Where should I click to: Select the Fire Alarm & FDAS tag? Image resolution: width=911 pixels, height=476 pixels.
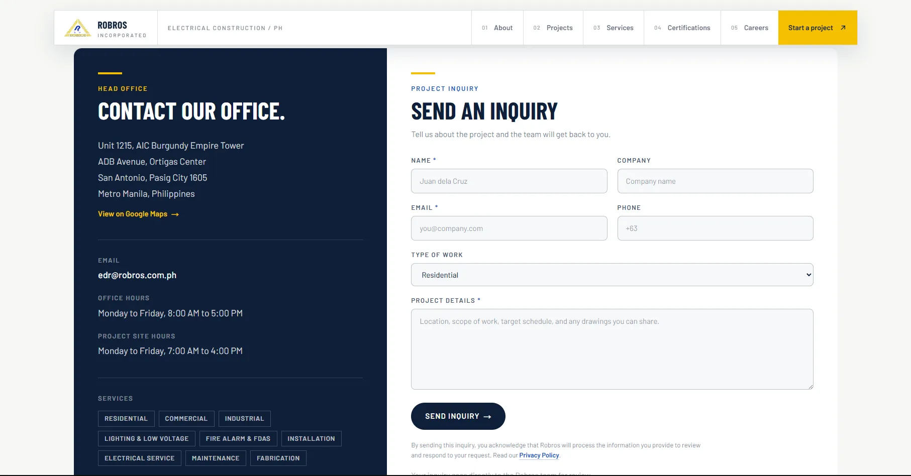(238, 439)
